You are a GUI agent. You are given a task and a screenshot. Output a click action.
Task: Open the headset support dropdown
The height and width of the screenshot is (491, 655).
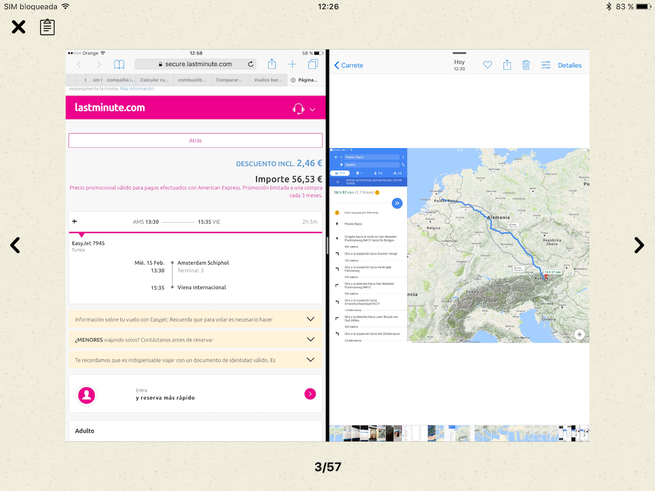tap(303, 109)
